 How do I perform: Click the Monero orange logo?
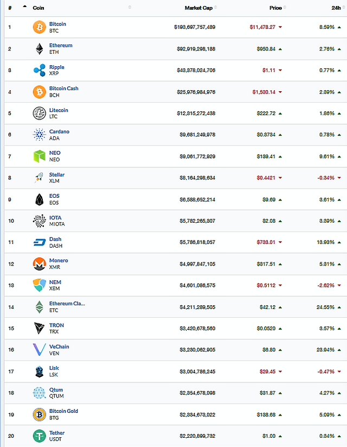point(39,264)
